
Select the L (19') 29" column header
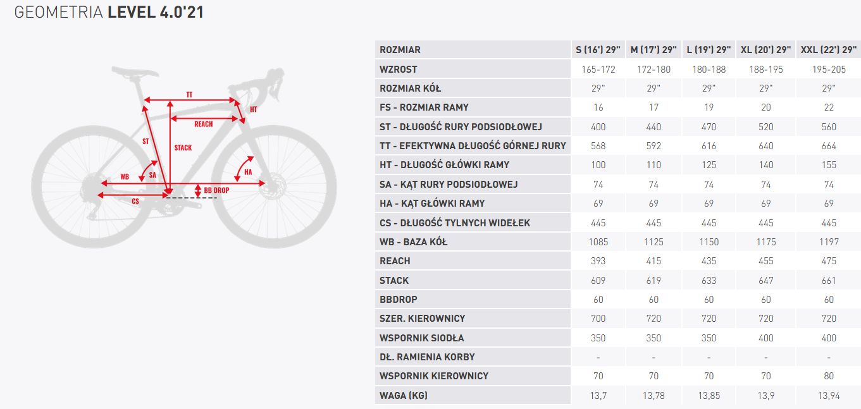tap(709, 50)
